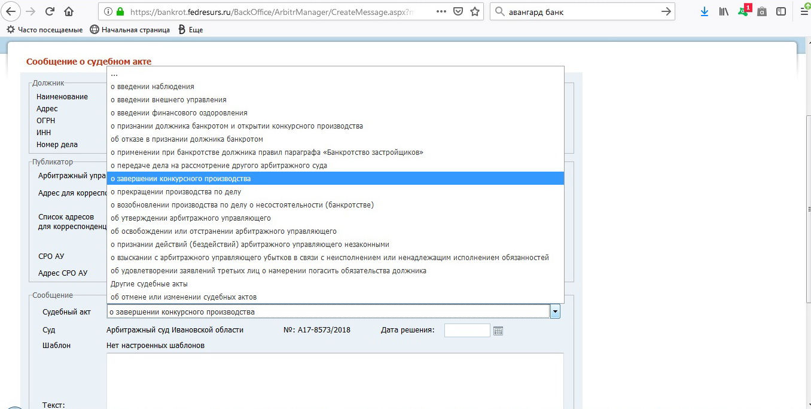Open 'Начальная страница' bookmark link
Screen dimensions: 811x409
pyautogui.click(x=130, y=30)
